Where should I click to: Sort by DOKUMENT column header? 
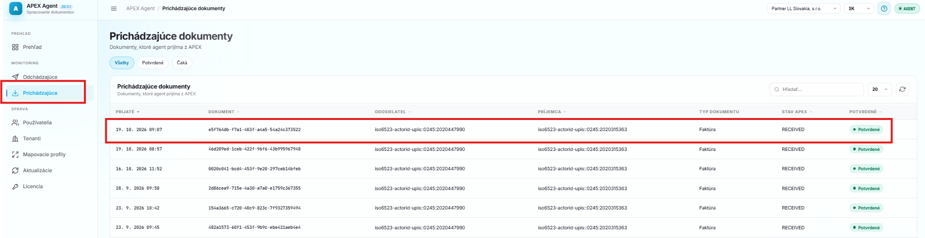click(224, 112)
